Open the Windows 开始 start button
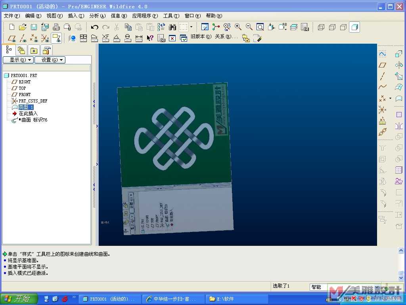Viewport: 406px width, 305px height. [x=19, y=299]
